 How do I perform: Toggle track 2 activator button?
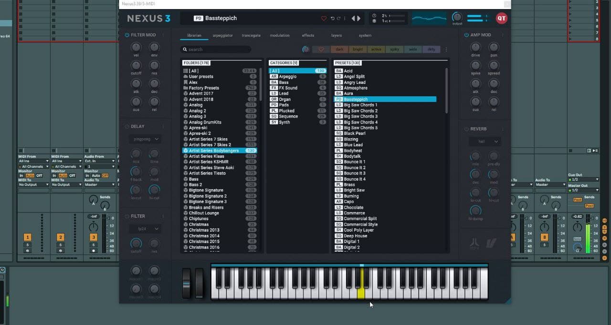point(61,237)
